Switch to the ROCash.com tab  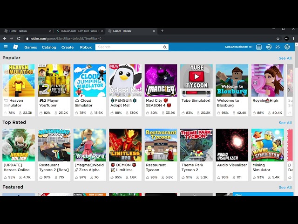(x=79, y=31)
